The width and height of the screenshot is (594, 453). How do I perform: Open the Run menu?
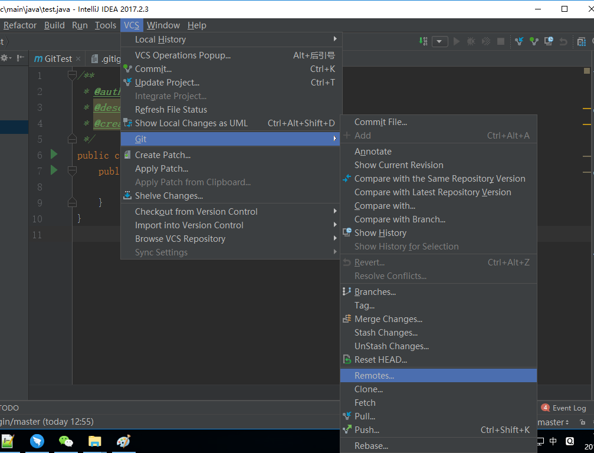point(80,25)
